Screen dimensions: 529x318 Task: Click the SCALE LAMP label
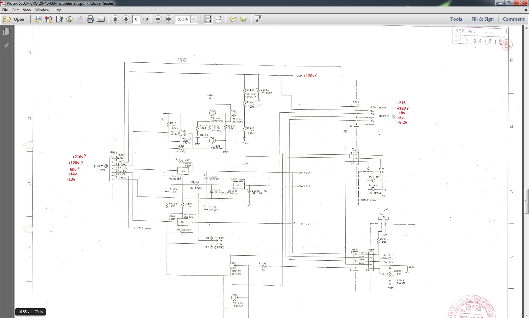point(368,200)
